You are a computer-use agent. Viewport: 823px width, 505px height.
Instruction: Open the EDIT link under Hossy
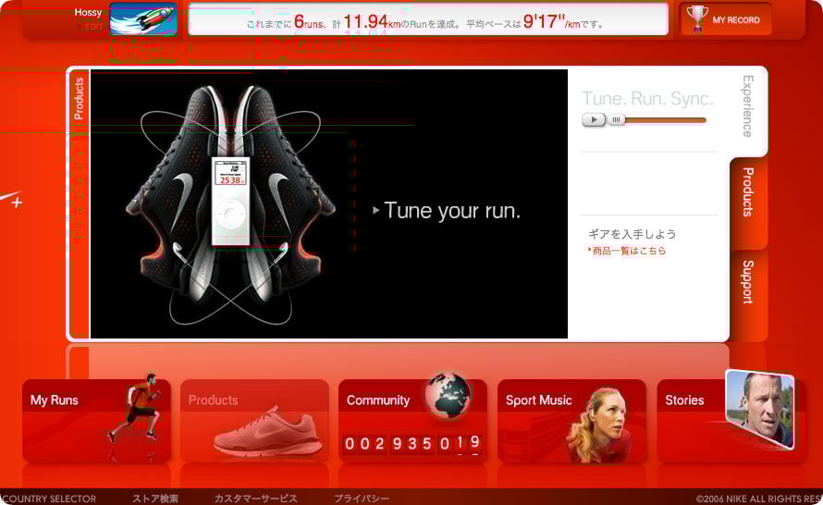coord(93,27)
